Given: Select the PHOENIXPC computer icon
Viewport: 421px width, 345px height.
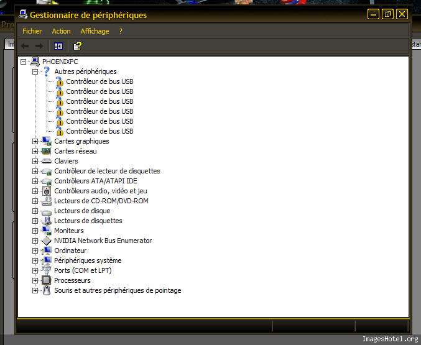Looking at the screenshot, I should tap(35, 62).
